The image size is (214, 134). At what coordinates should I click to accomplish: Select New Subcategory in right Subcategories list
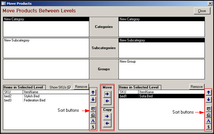(x=162, y=40)
